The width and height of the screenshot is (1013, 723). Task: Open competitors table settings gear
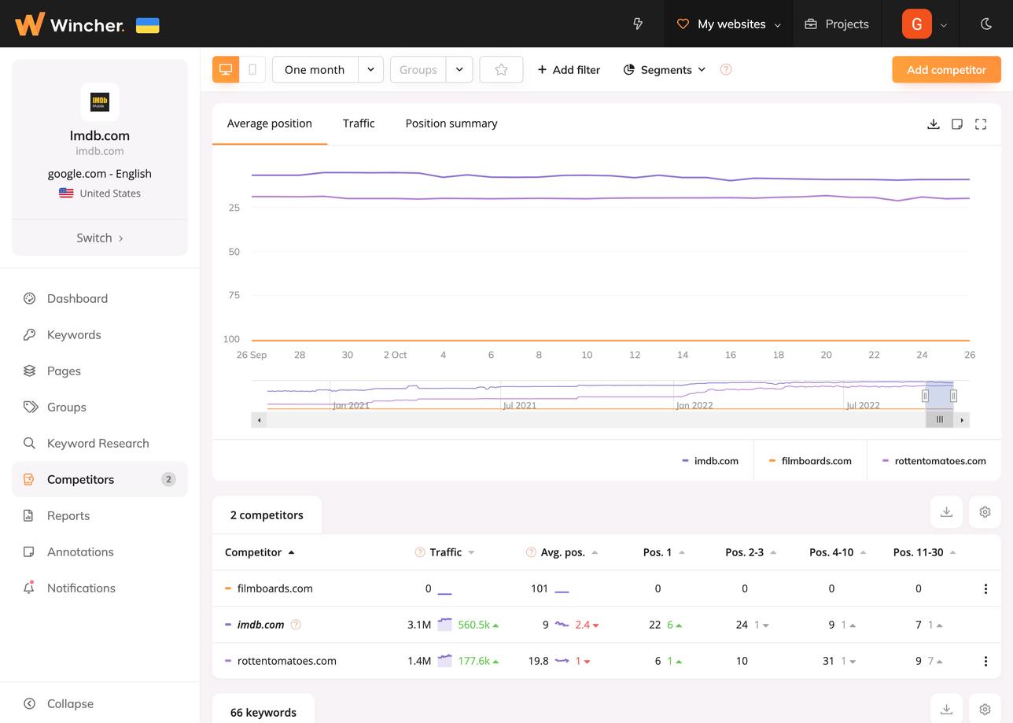pyautogui.click(x=985, y=512)
